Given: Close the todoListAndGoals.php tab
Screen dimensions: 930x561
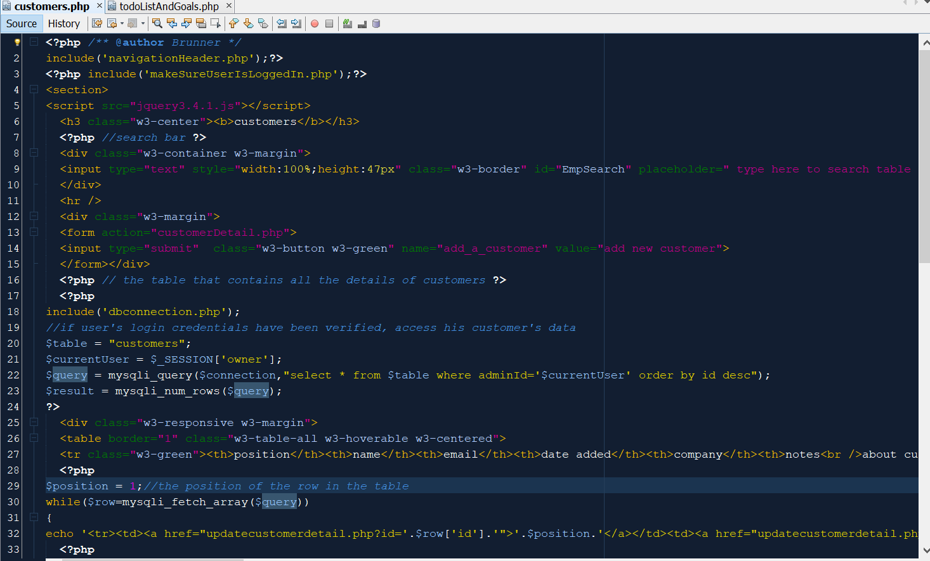Looking at the screenshot, I should [x=229, y=6].
